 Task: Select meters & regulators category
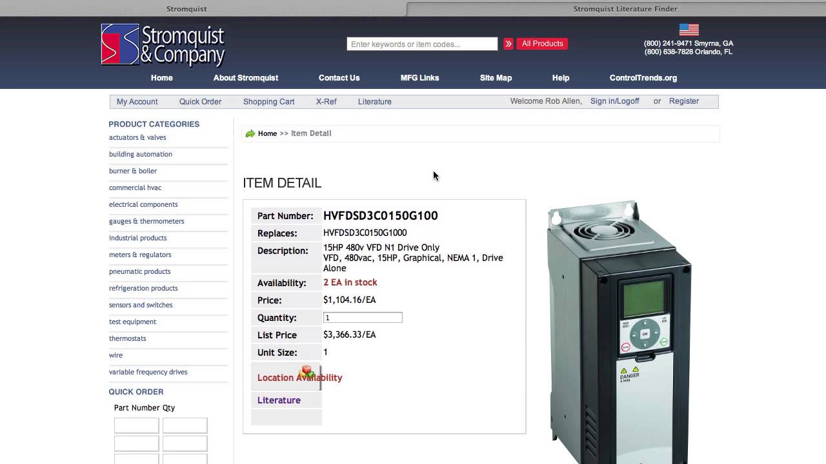click(140, 255)
